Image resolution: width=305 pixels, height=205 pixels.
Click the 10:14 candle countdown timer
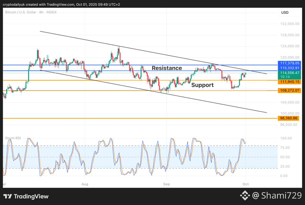[285, 77]
